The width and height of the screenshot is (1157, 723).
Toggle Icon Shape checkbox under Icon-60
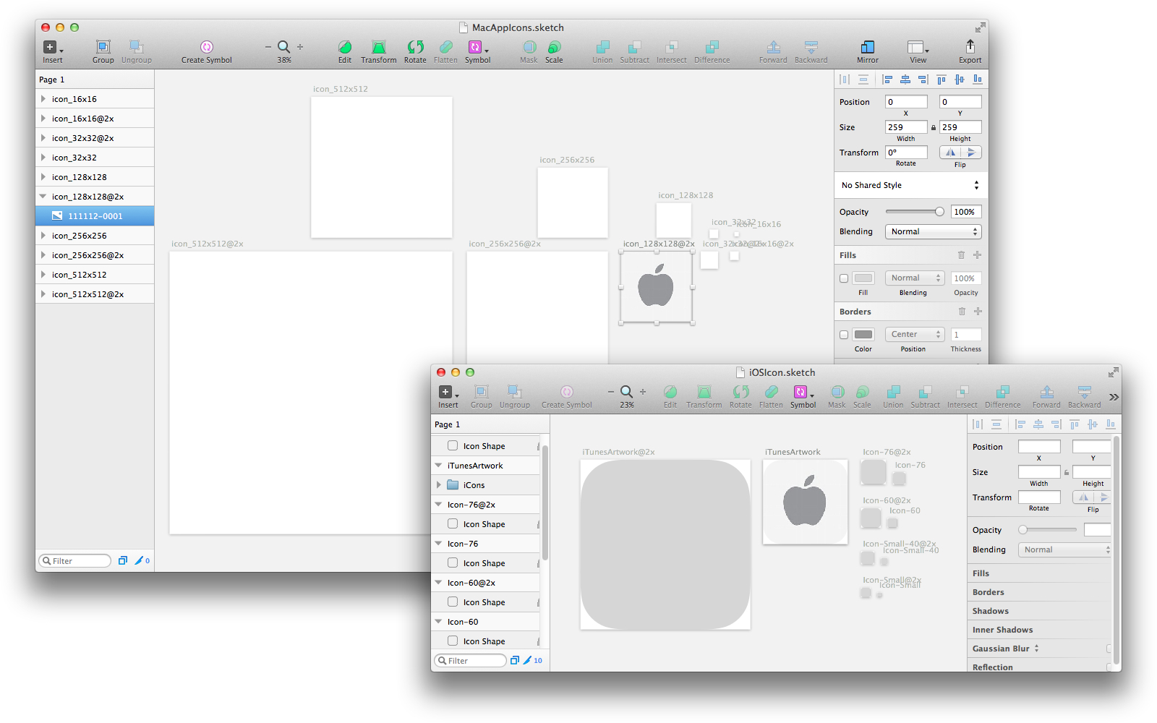453,641
